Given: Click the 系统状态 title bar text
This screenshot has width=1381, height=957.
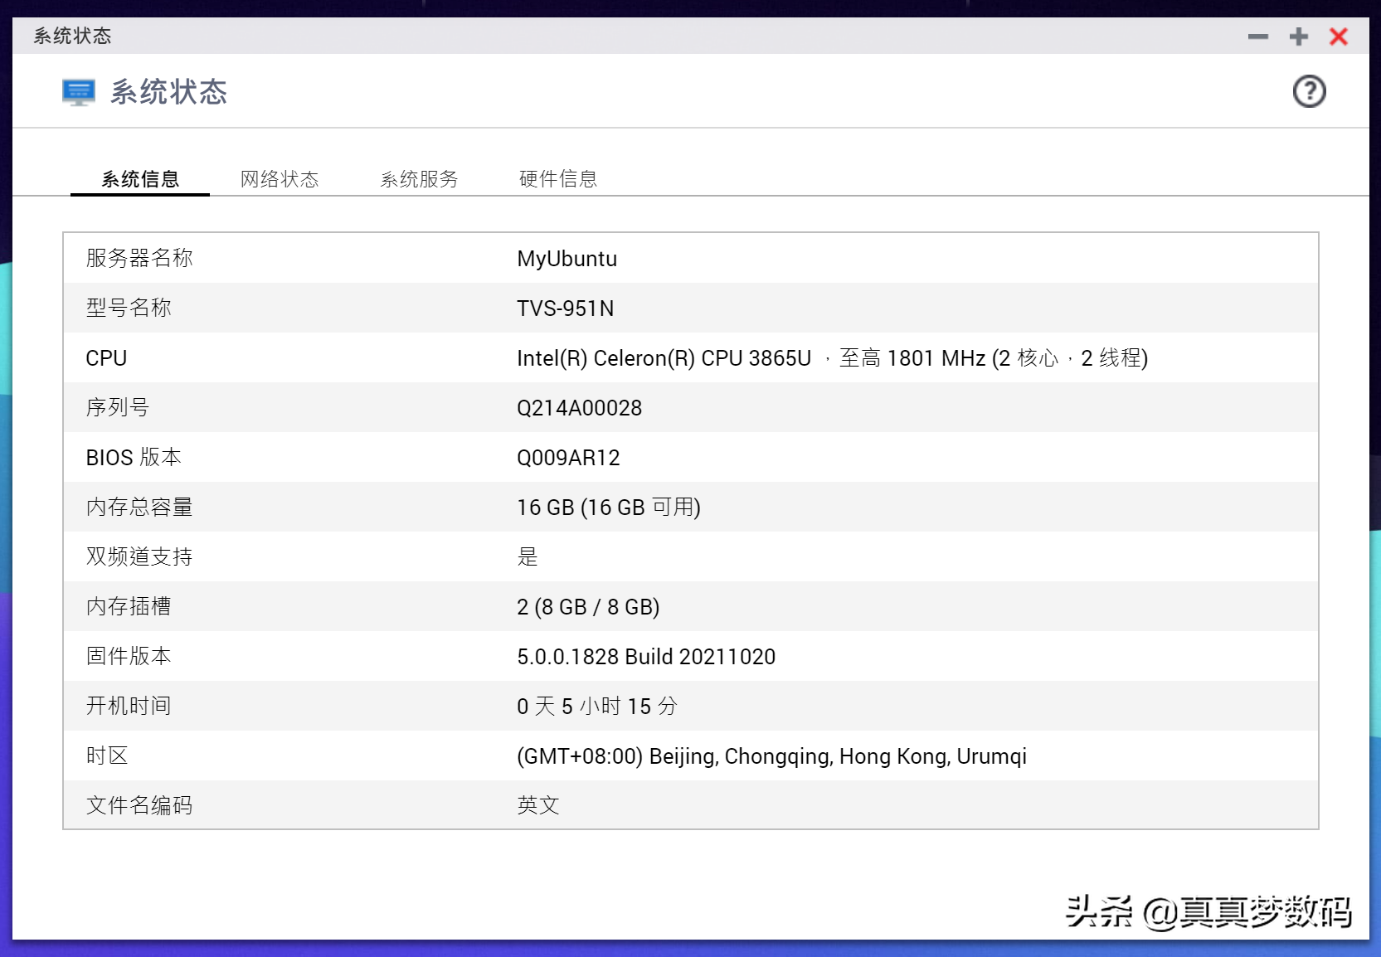Looking at the screenshot, I should (72, 36).
